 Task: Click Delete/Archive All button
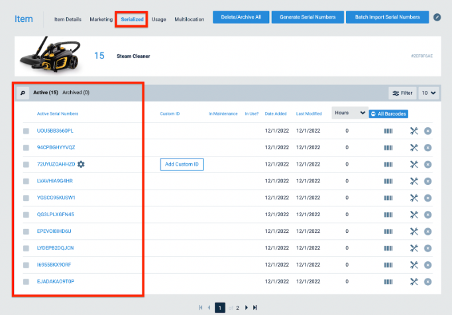click(x=241, y=17)
